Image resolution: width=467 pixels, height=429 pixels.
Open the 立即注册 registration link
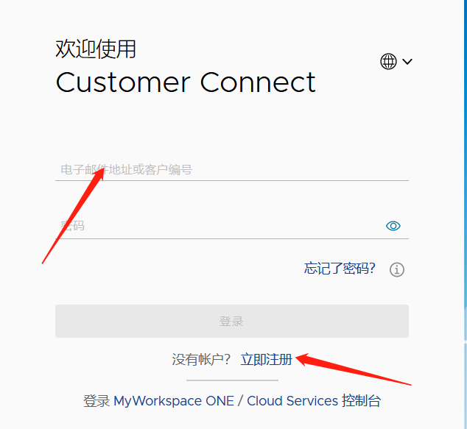click(x=266, y=359)
